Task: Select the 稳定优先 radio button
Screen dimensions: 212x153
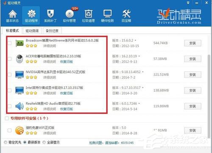Action: [6, 142]
